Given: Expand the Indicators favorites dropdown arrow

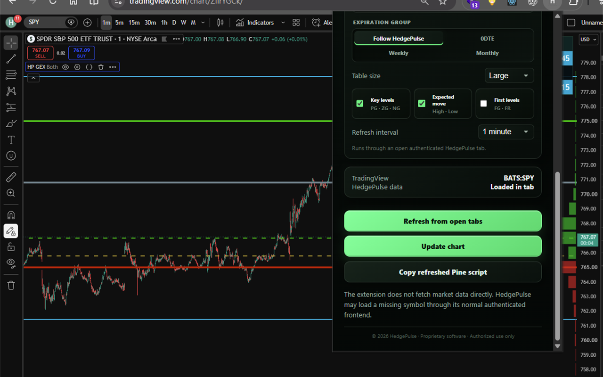Looking at the screenshot, I should click(283, 23).
